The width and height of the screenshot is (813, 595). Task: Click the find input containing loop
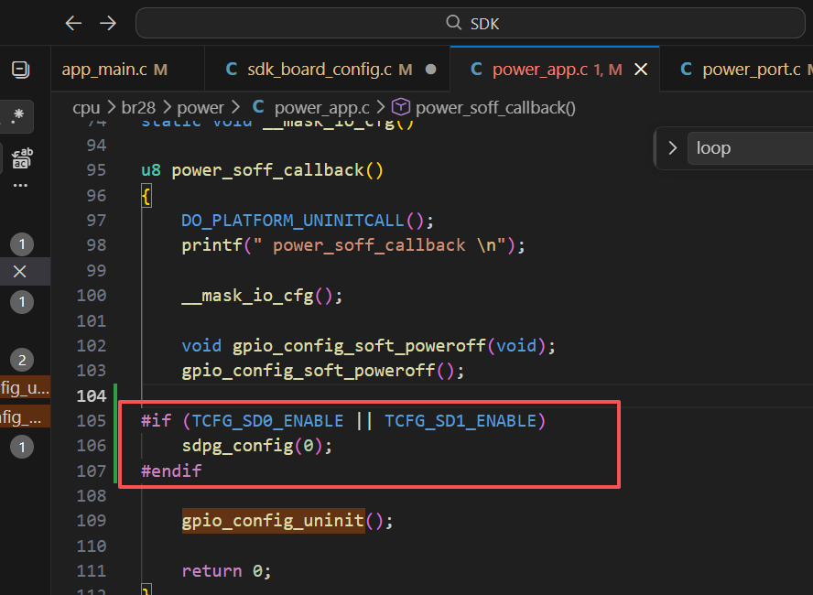click(750, 148)
